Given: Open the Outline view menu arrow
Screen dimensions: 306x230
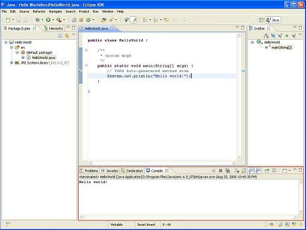Looking at the screenshot, I should pos(300,35).
